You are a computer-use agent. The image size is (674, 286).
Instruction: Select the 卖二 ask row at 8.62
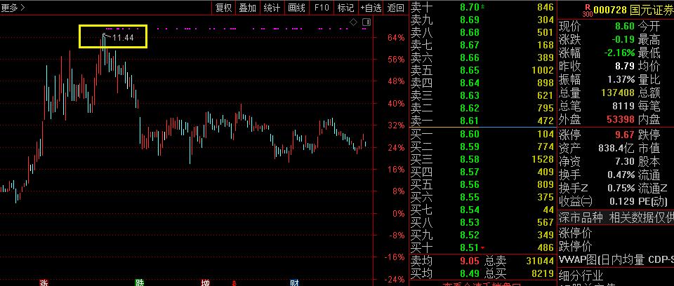coord(482,108)
